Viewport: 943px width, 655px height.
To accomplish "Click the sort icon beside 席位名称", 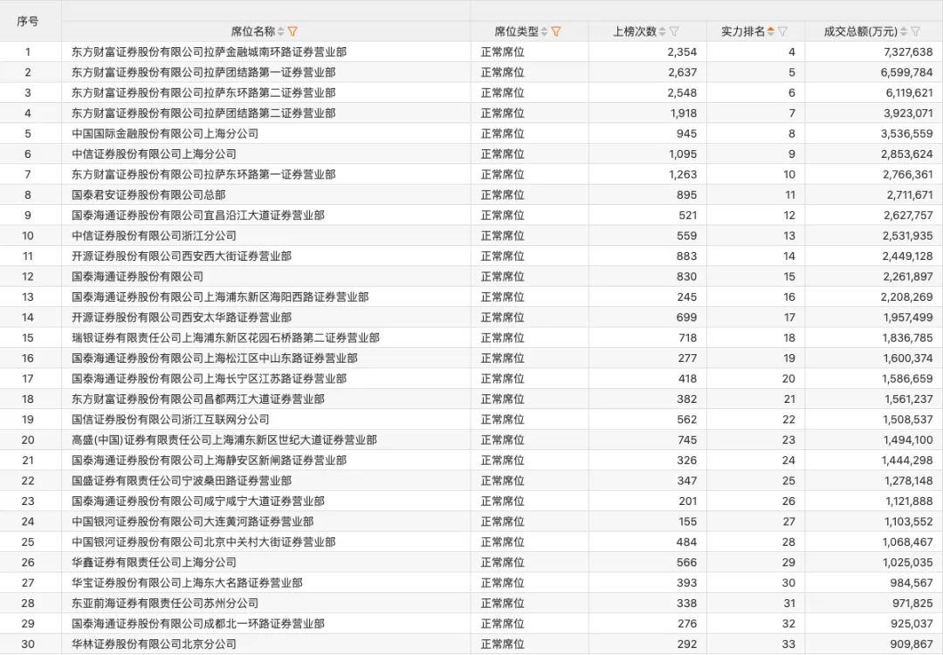I will click(281, 31).
